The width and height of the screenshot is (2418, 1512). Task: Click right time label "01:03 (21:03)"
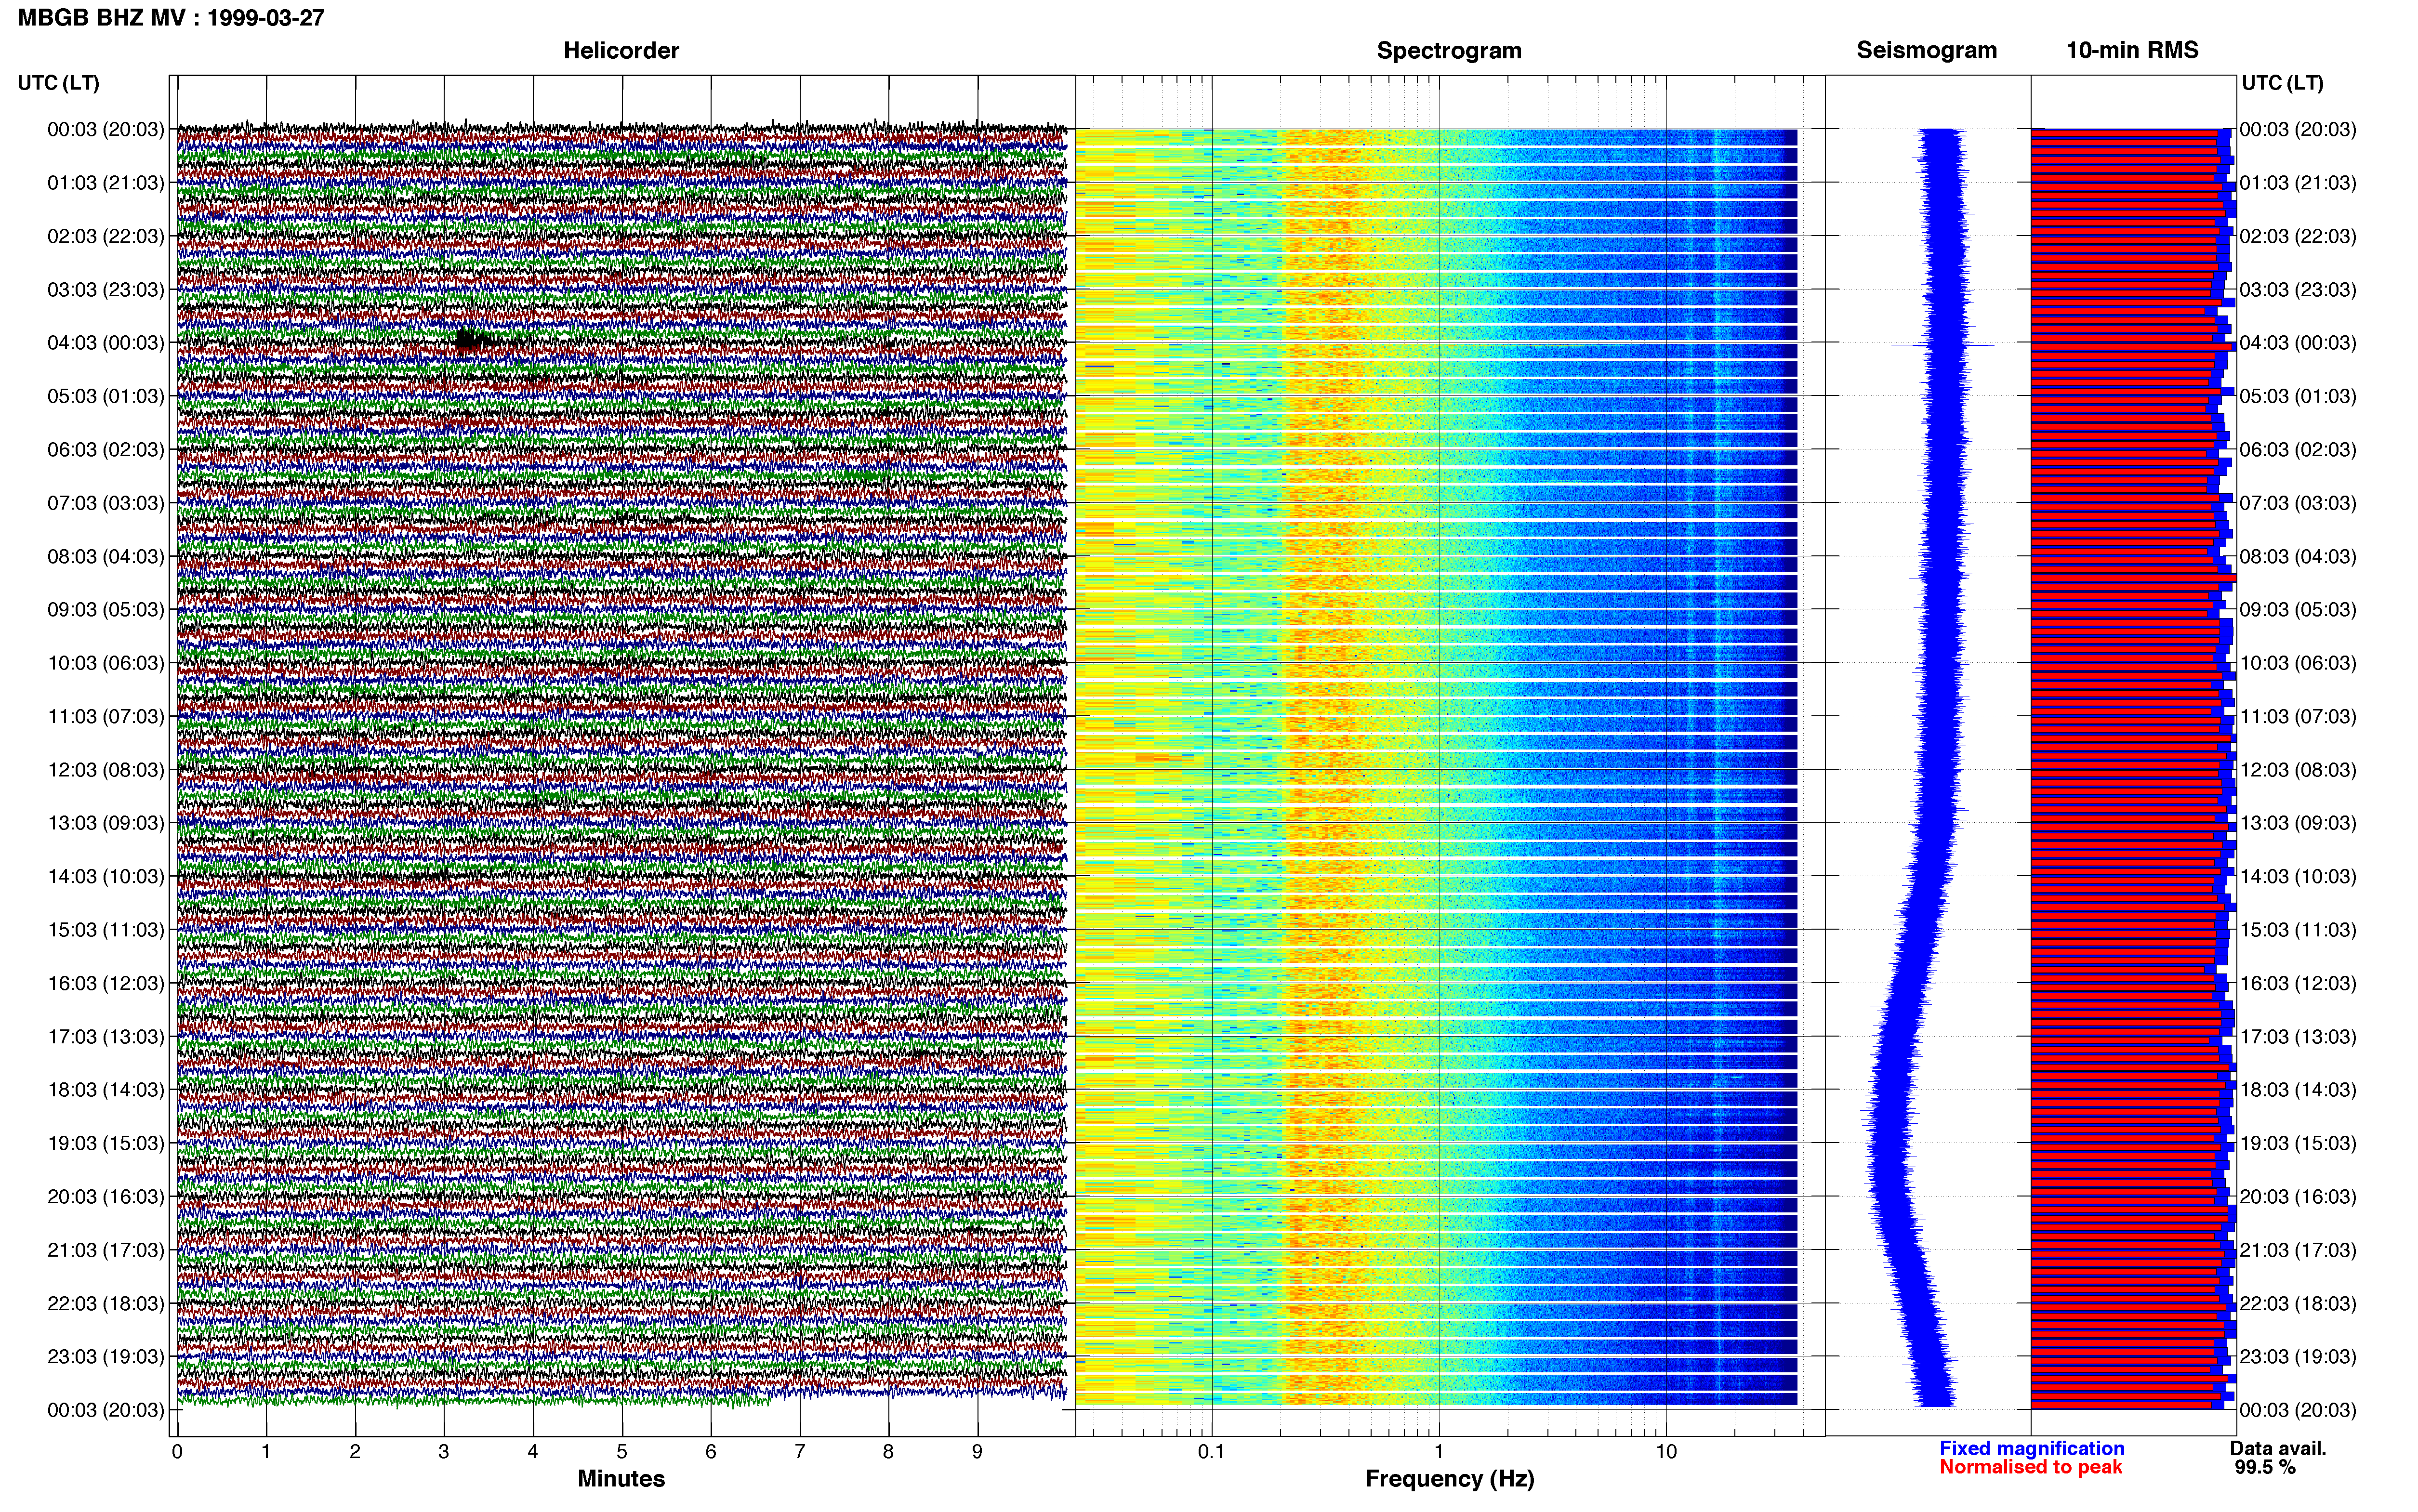(2298, 183)
